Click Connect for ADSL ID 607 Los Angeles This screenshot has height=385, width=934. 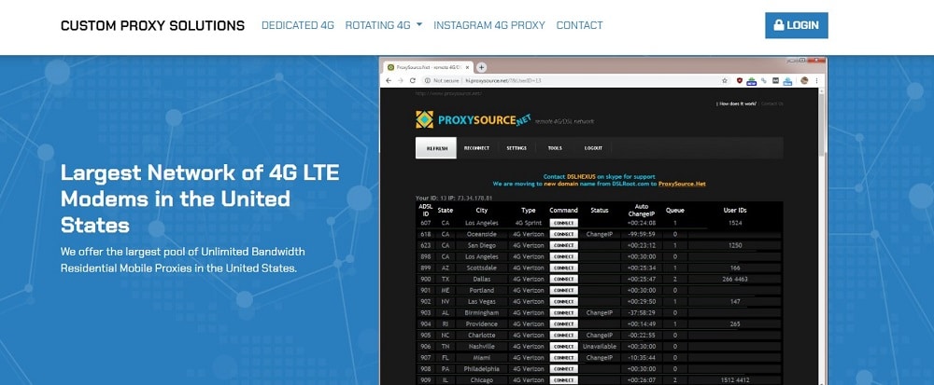click(563, 223)
